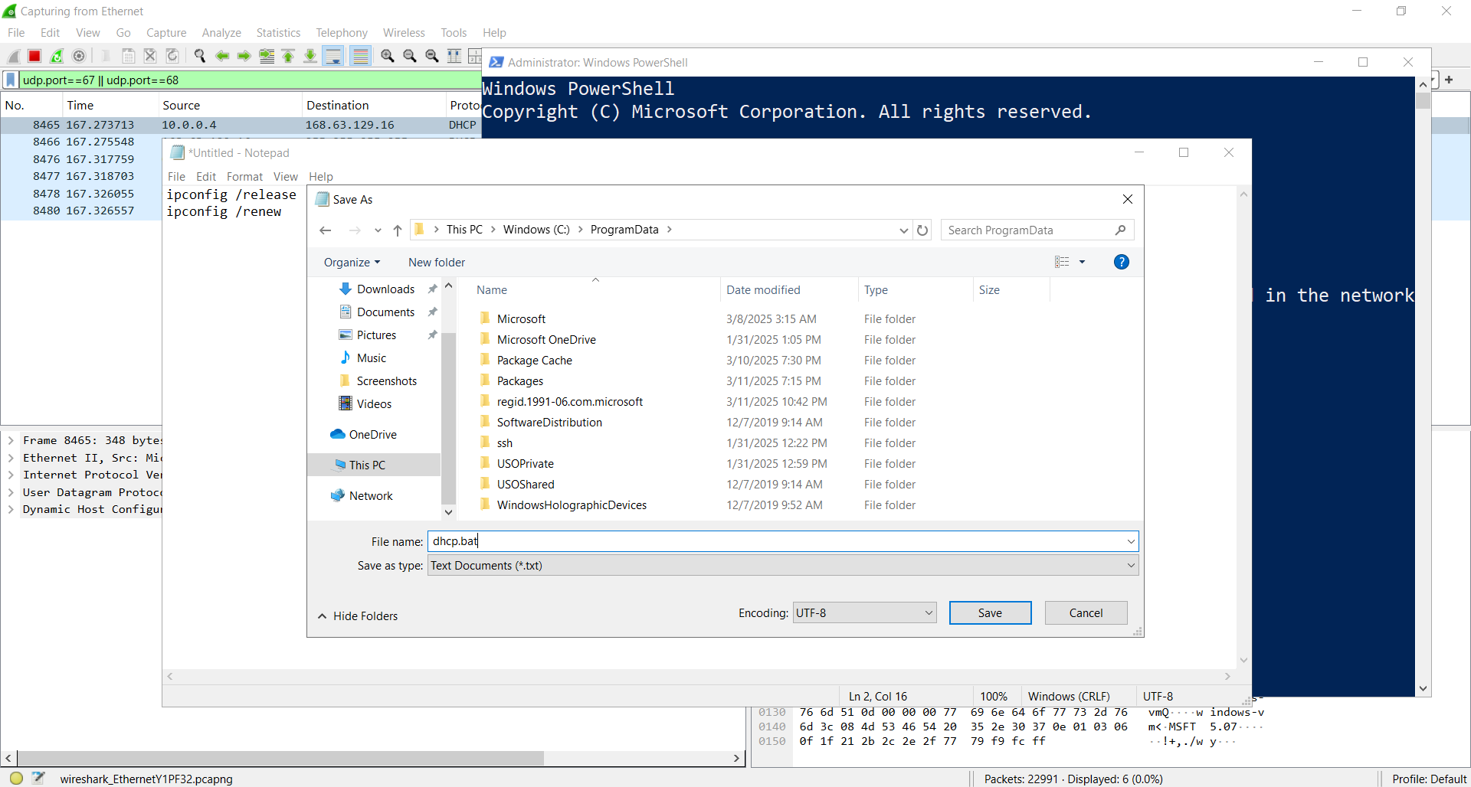Screen dimensions: 1471x787
Task: Create a New folder
Action: click(x=437, y=262)
